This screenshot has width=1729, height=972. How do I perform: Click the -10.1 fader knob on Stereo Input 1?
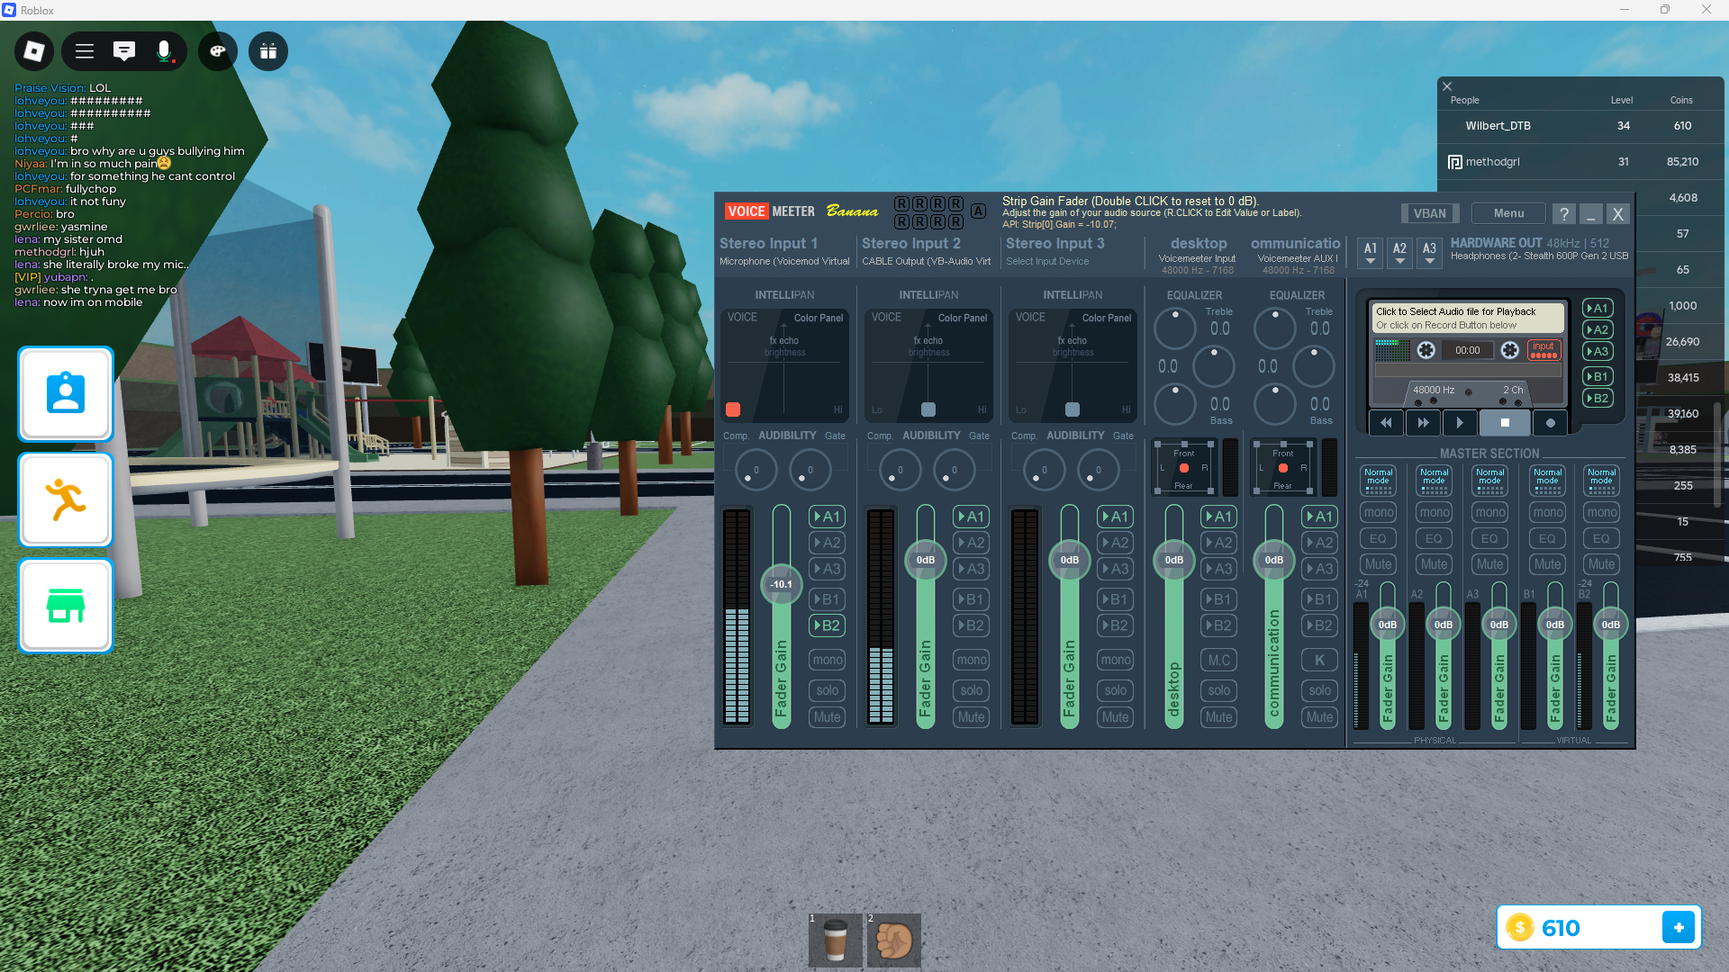782,584
